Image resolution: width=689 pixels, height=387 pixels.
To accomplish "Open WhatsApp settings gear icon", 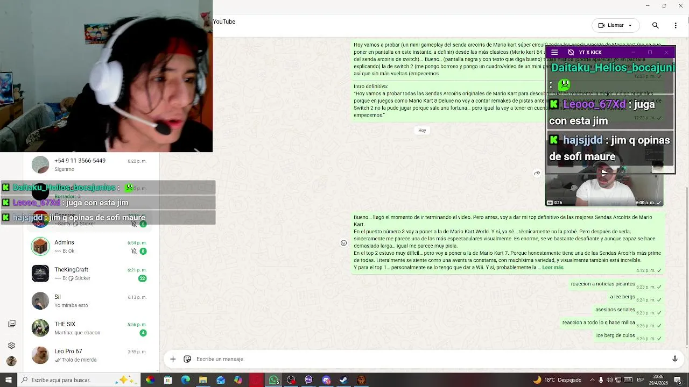I will tap(11, 346).
